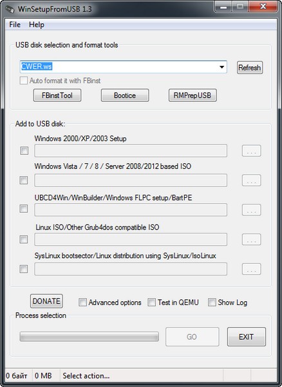282x387 pixels.
Task: Toggle Show Log checkbox
Action: [x=212, y=303]
